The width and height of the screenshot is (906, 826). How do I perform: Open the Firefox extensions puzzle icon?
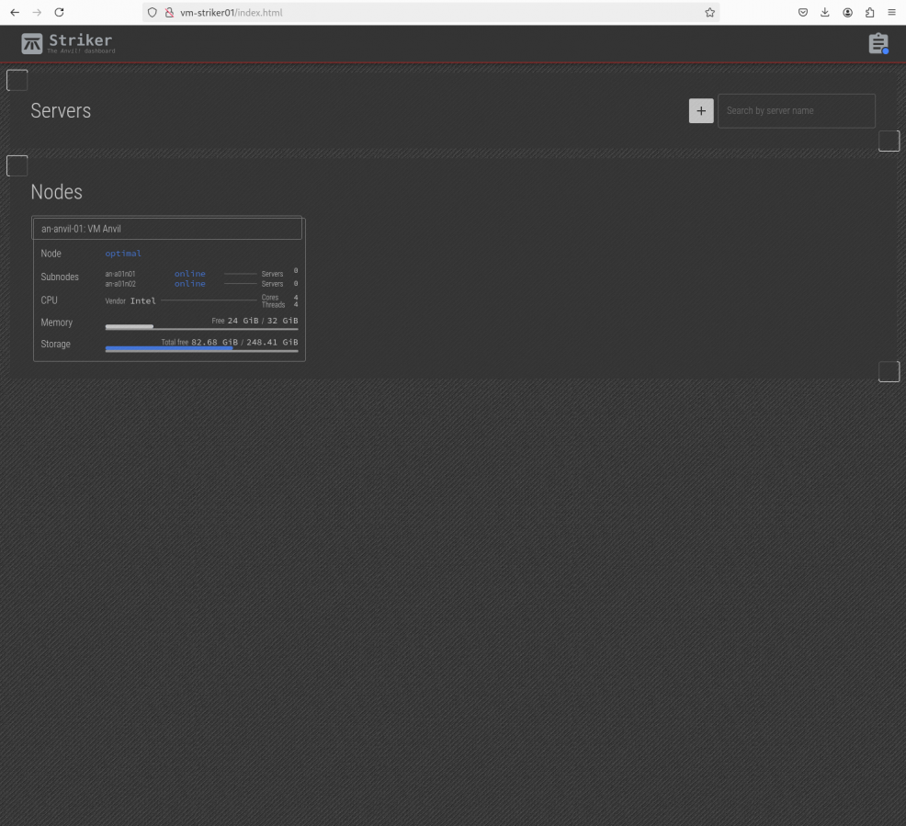pyautogui.click(x=869, y=12)
